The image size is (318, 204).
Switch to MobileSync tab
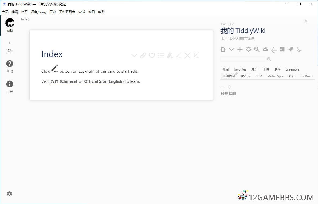pos(275,76)
